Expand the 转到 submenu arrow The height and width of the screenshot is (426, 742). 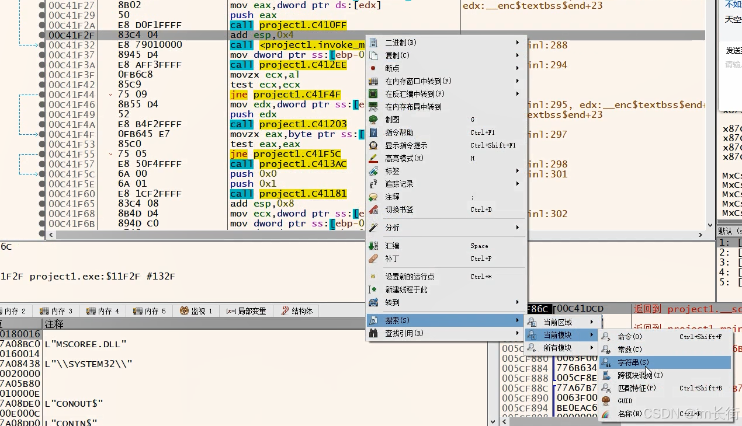click(x=518, y=302)
